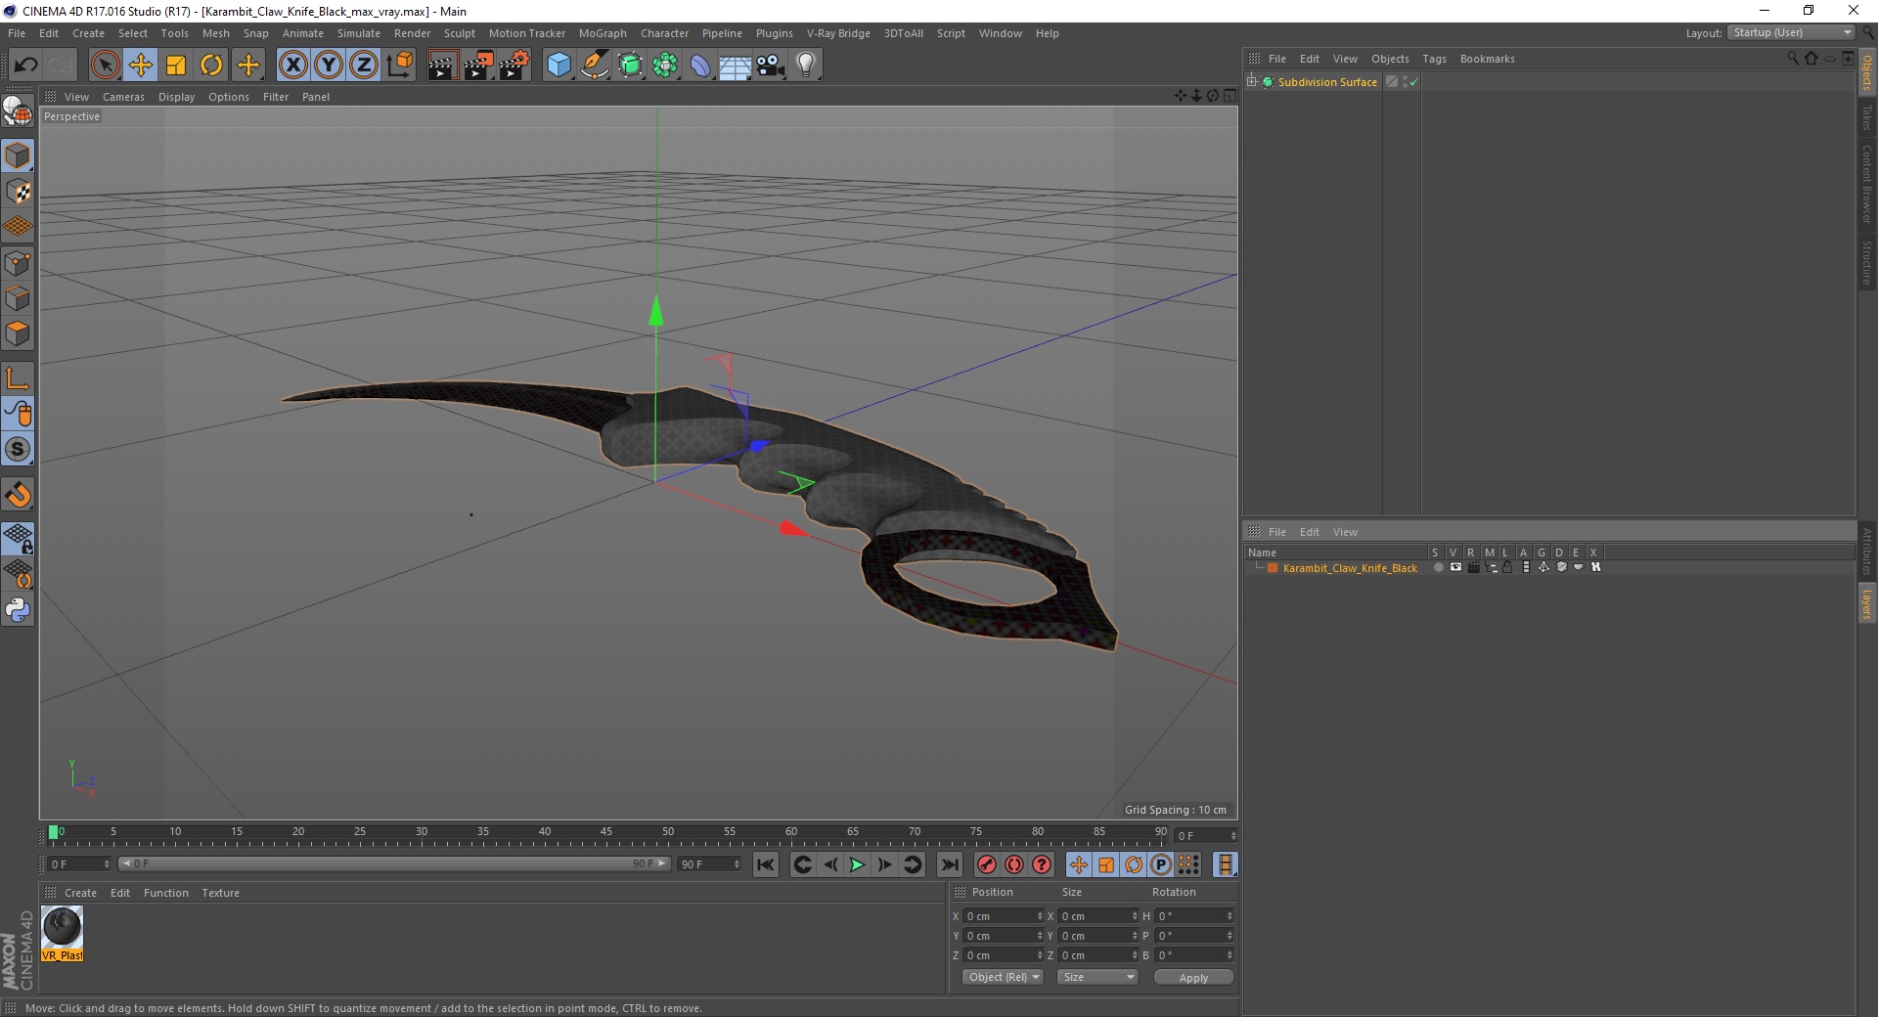The image size is (1878, 1017).
Task: Activate the Rotate tool
Action: click(211, 66)
